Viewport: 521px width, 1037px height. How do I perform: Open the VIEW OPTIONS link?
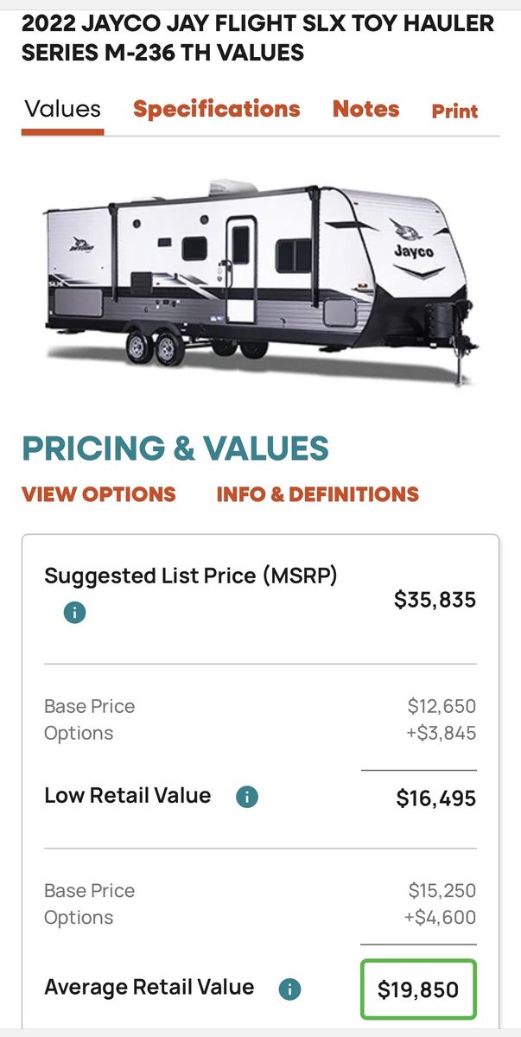coord(98,494)
